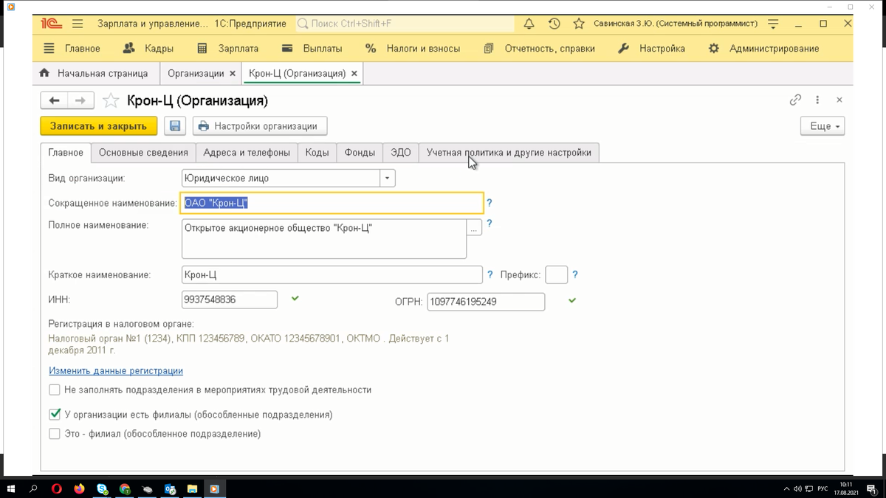Screen dimensions: 886x498
Task: Show help for Полное наименование
Action: (x=489, y=224)
